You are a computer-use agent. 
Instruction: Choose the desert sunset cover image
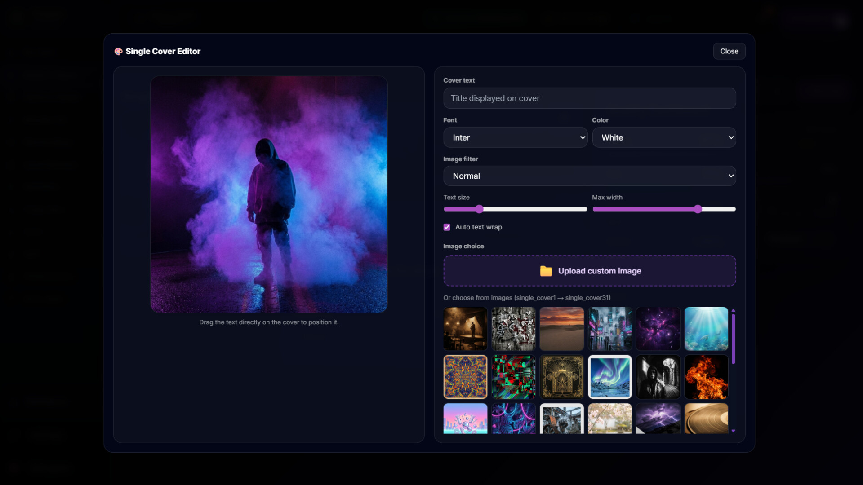(561, 329)
